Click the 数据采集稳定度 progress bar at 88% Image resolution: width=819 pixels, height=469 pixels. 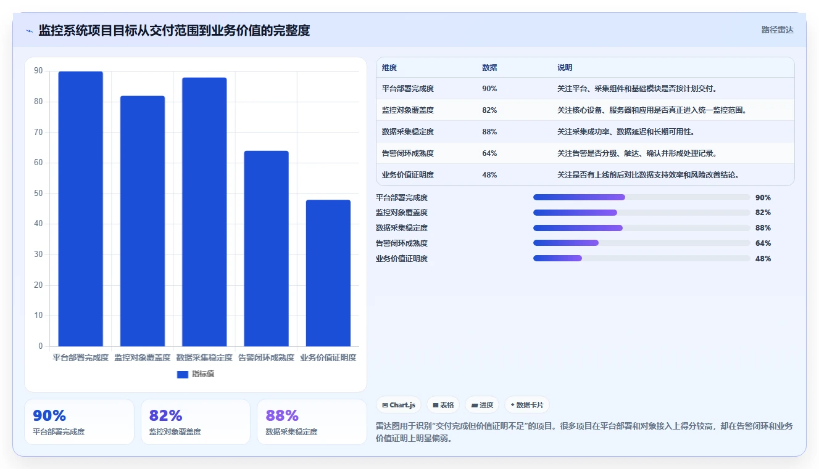point(642,228)
